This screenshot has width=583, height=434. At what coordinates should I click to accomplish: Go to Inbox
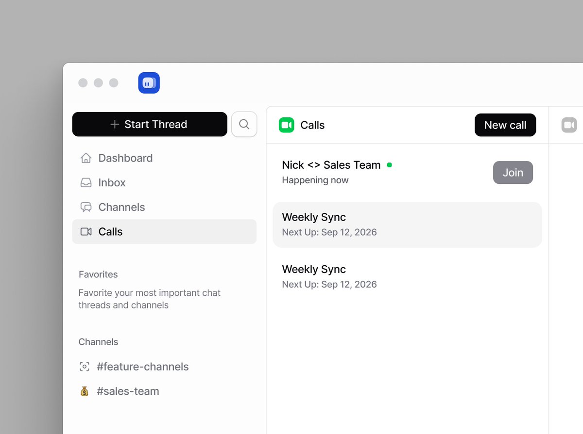164,183
